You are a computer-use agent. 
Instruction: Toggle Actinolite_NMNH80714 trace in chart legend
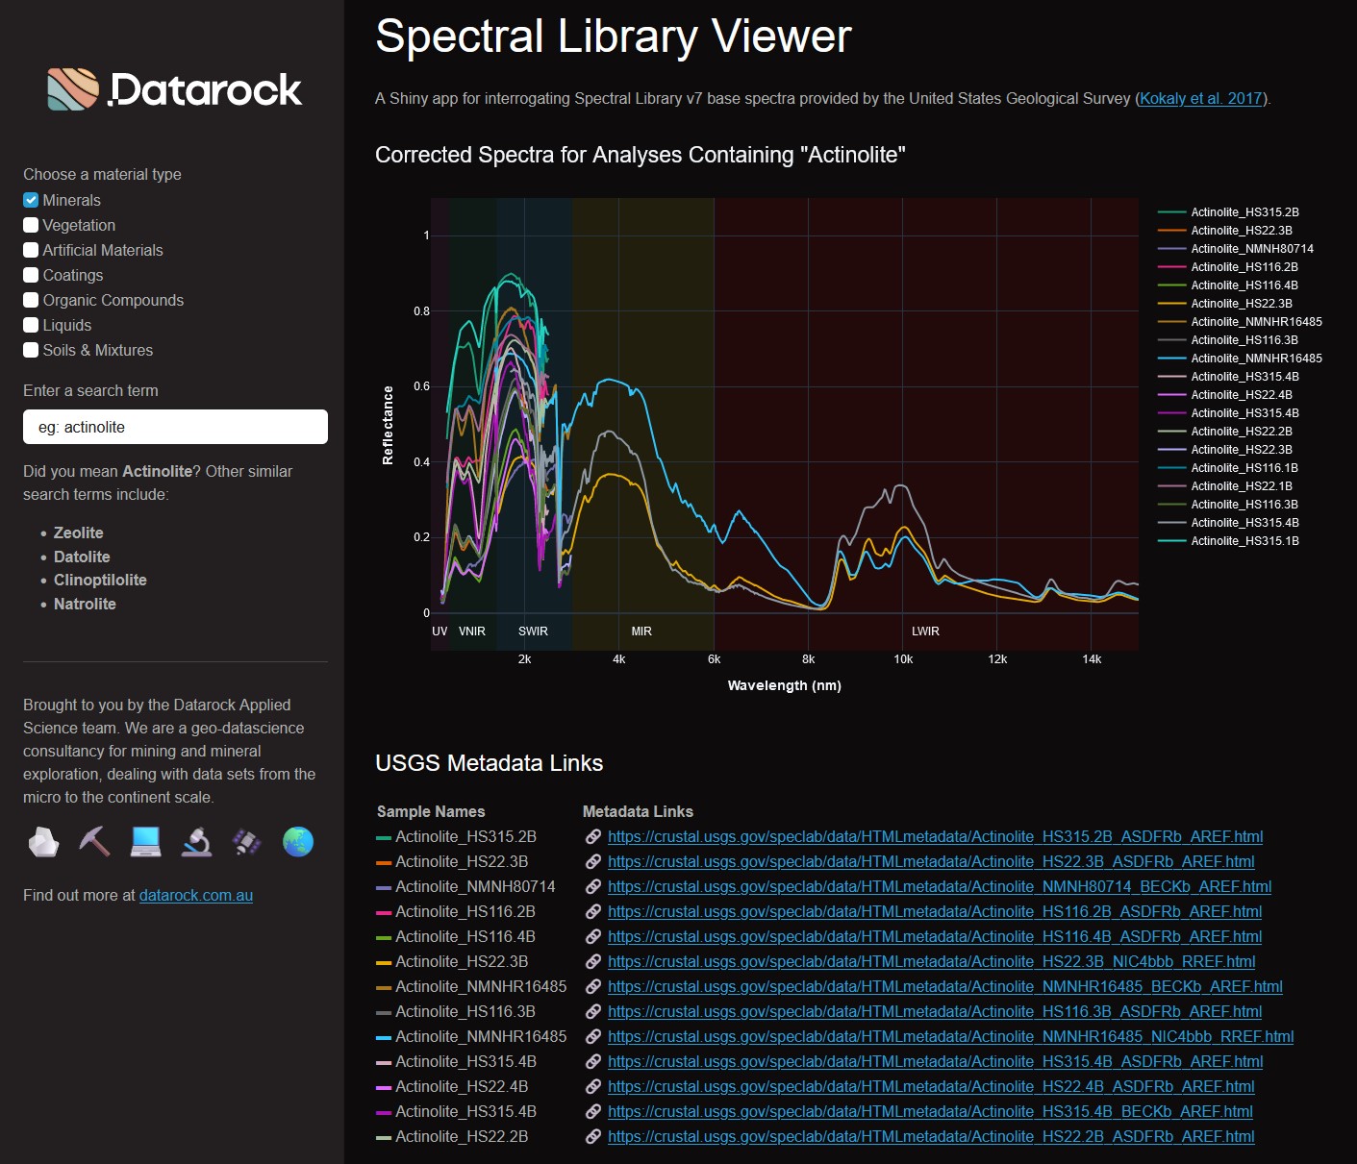click(1236, 249)
